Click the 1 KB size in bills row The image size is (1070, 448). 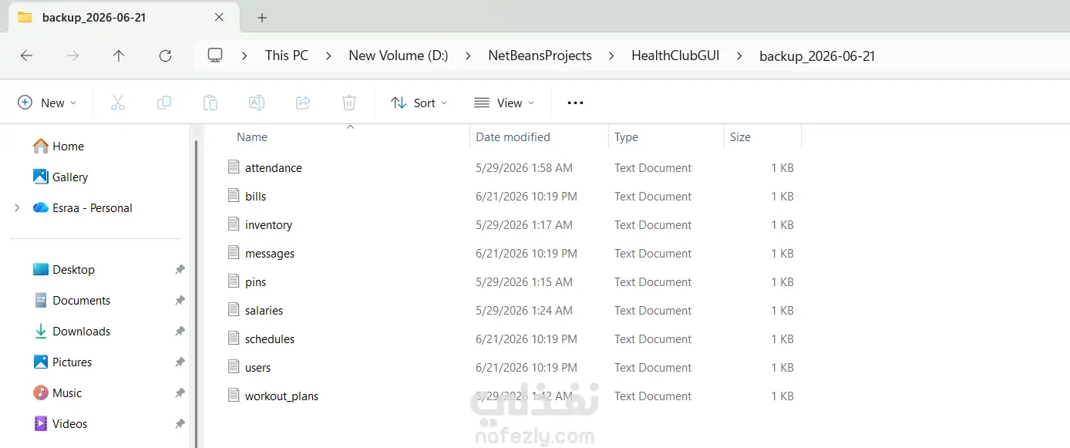pos(782,197)
